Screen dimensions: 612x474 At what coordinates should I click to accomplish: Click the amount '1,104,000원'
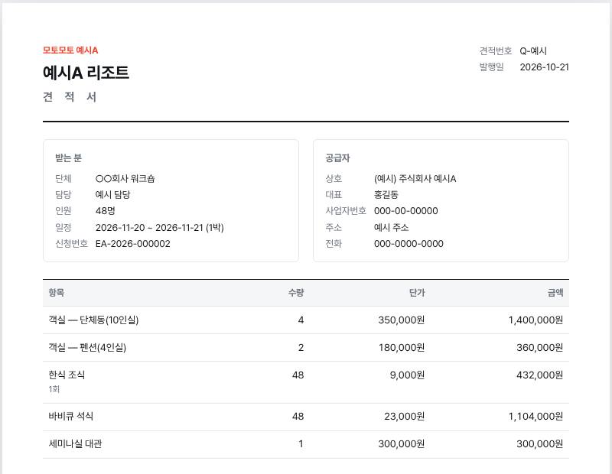[535, 417]
